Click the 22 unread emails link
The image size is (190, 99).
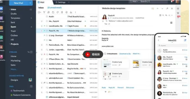pos(55,8)
